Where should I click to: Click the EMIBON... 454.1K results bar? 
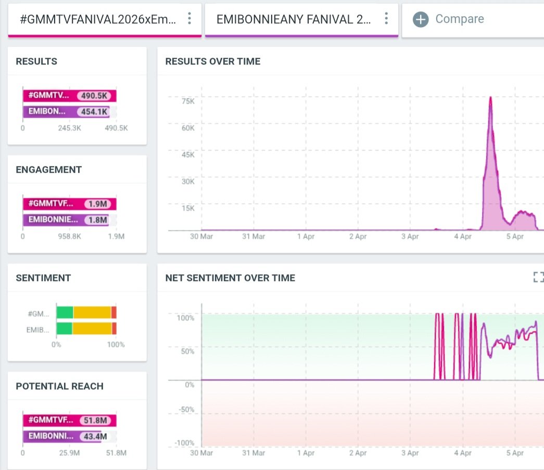[x=66, y=111]
